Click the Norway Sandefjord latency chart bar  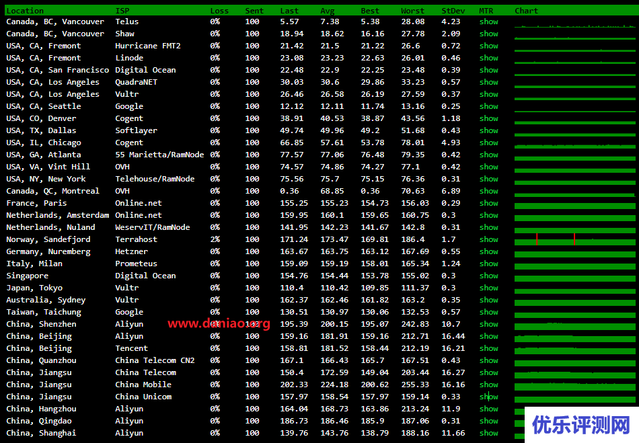[x=574, y=241]
